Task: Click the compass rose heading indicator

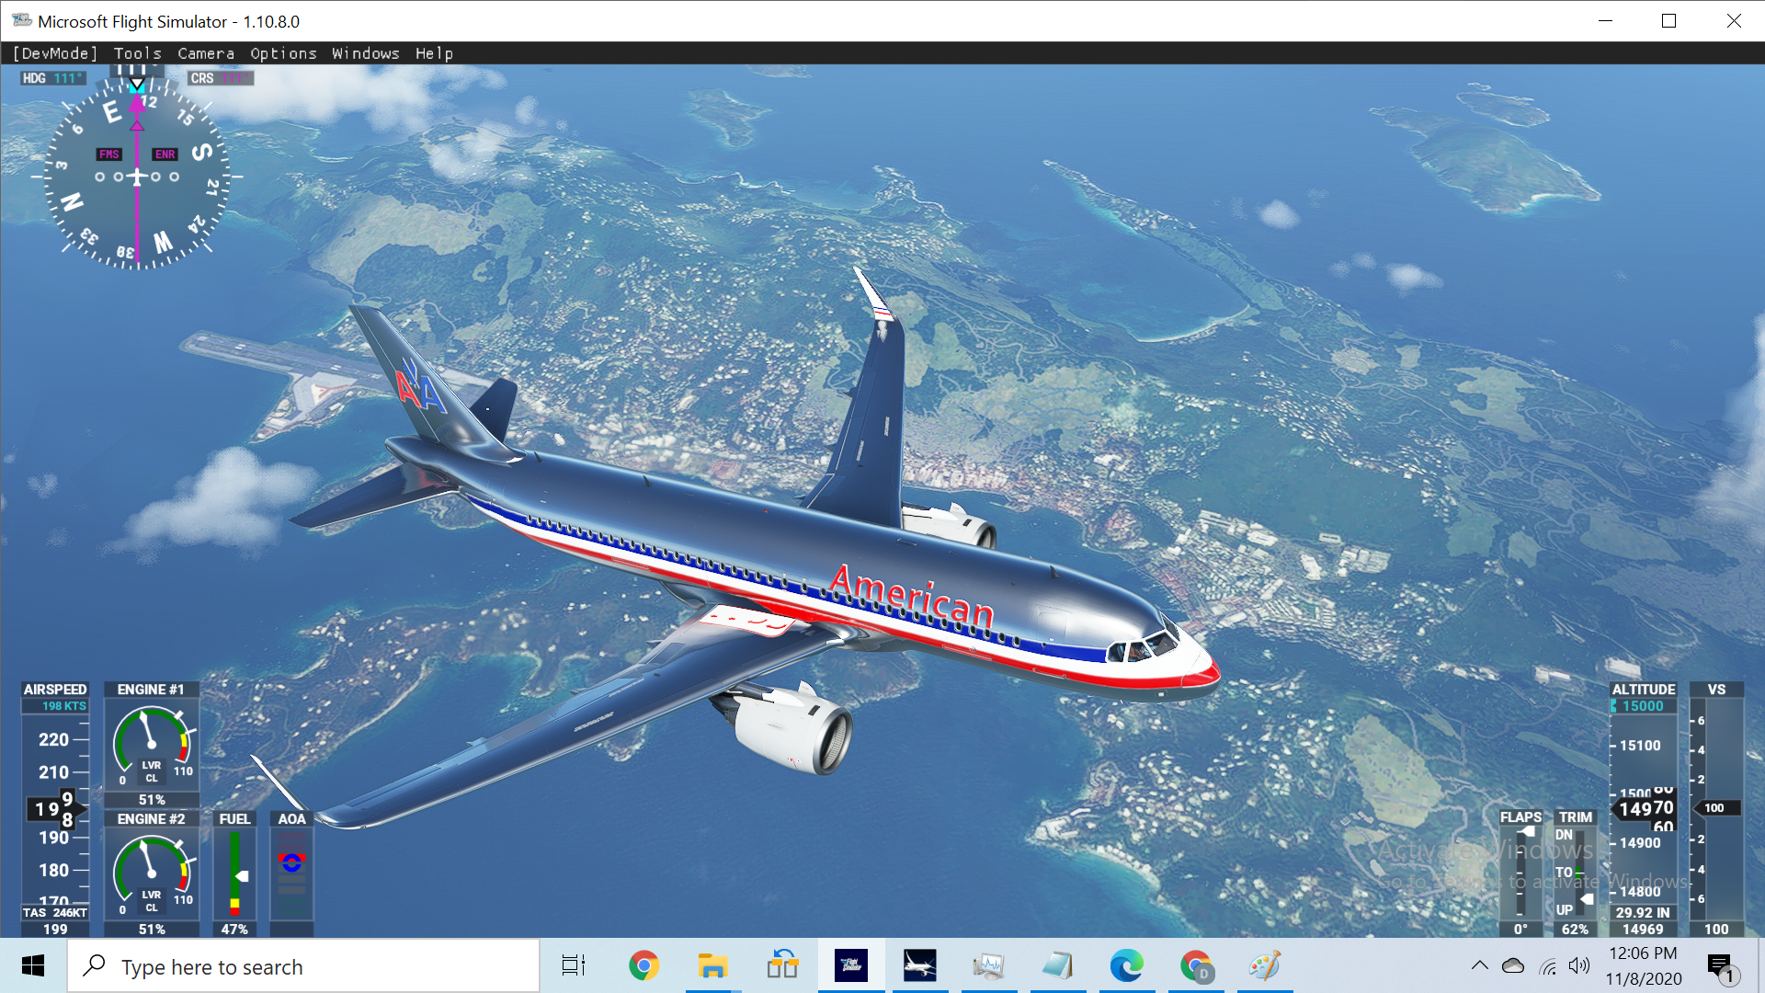Action: [x=137, y=175]
